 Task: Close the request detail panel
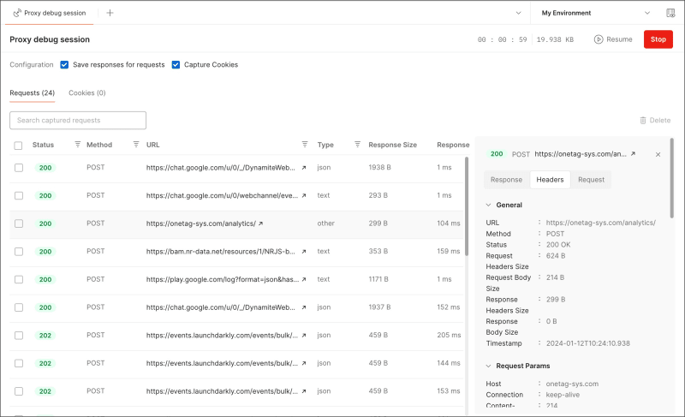[658, 155]
